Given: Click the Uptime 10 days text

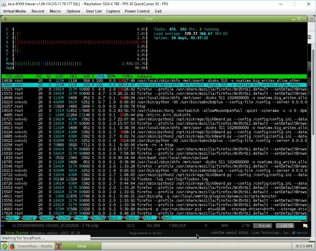Looking at the screenshot, I should click(x=181, y=38).
